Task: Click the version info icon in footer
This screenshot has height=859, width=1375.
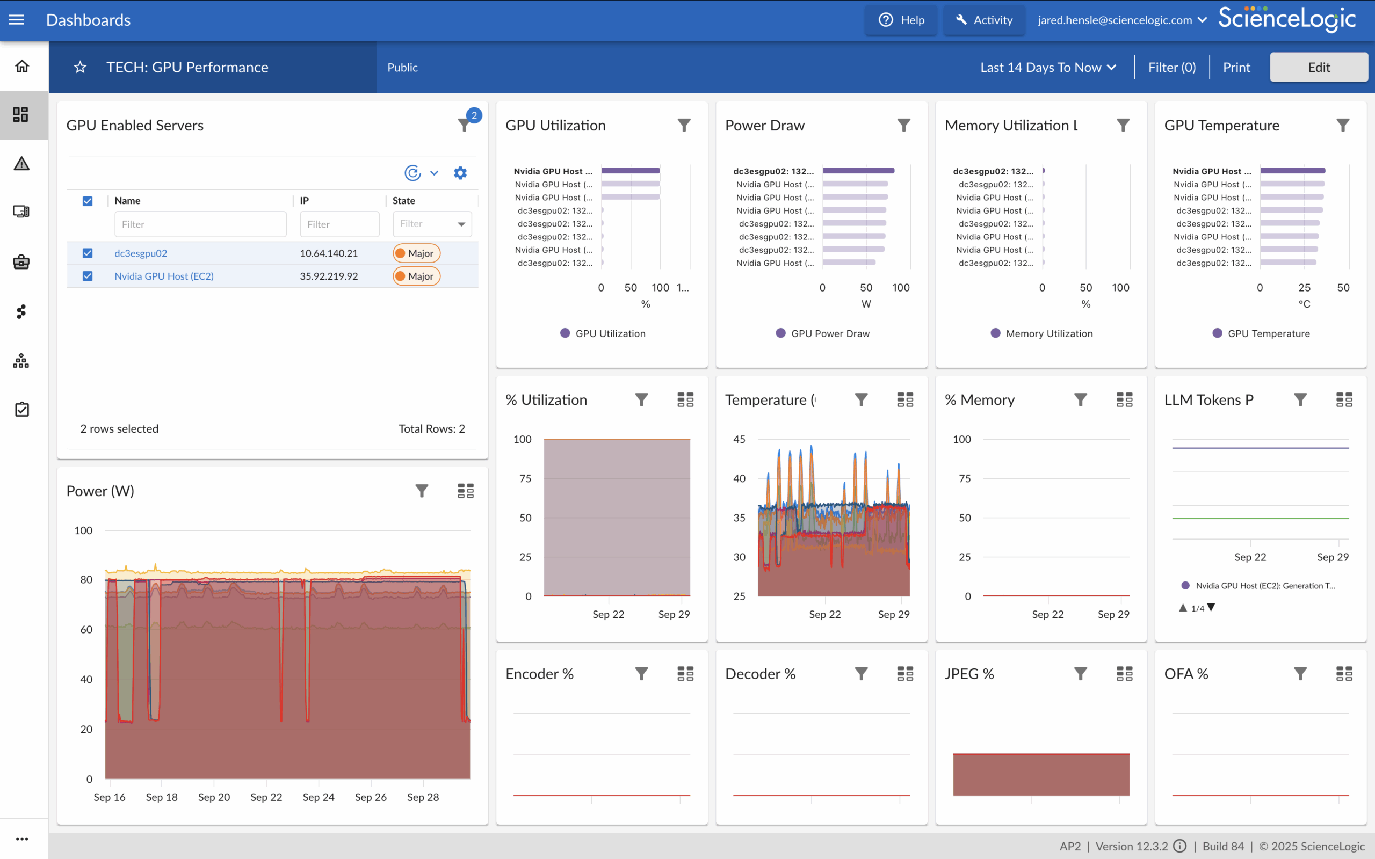Action: 1181,846
